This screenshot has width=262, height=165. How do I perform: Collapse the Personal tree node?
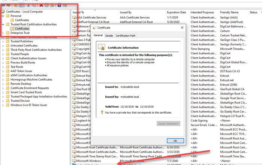3,16
